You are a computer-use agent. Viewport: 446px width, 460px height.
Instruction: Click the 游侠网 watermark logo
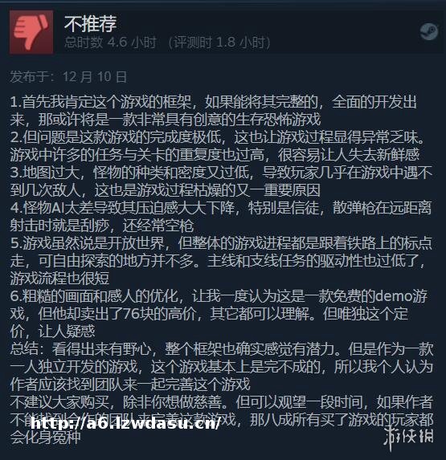408,438
